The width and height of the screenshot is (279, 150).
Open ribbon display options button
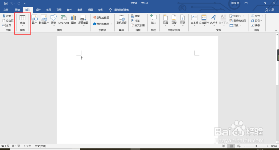(x=246, y=3)
